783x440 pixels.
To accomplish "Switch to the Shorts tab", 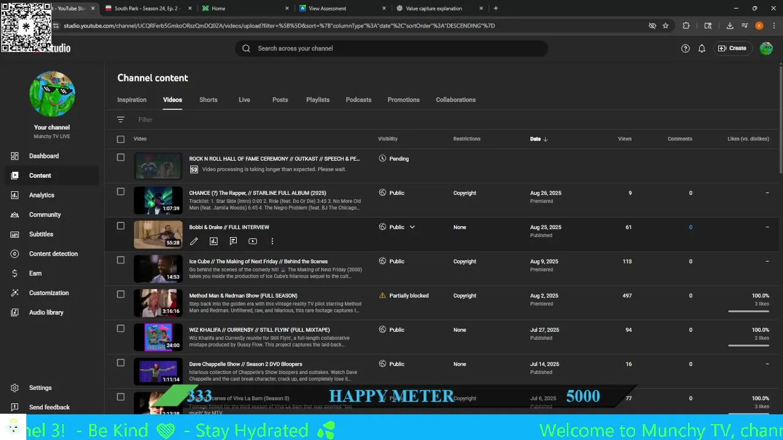I will (208, 100).
